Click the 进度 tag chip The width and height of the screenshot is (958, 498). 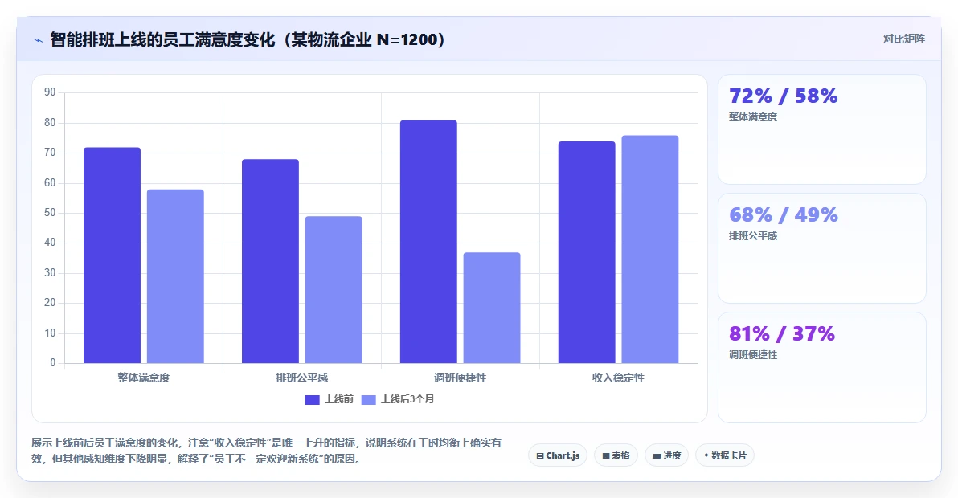666,455
